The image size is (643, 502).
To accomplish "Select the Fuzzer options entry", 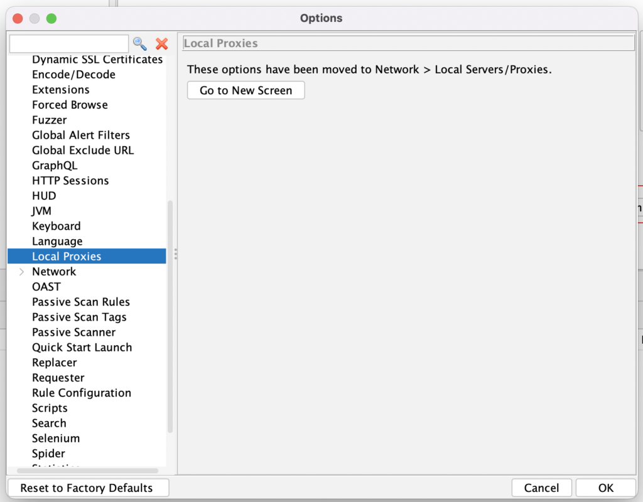I will (x=49, y=120).
